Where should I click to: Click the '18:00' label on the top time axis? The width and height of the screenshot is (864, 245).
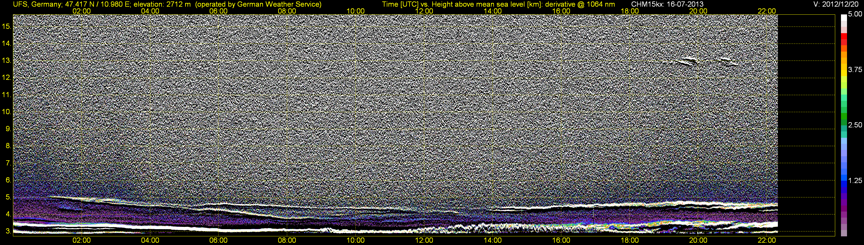tap(630, 11)
